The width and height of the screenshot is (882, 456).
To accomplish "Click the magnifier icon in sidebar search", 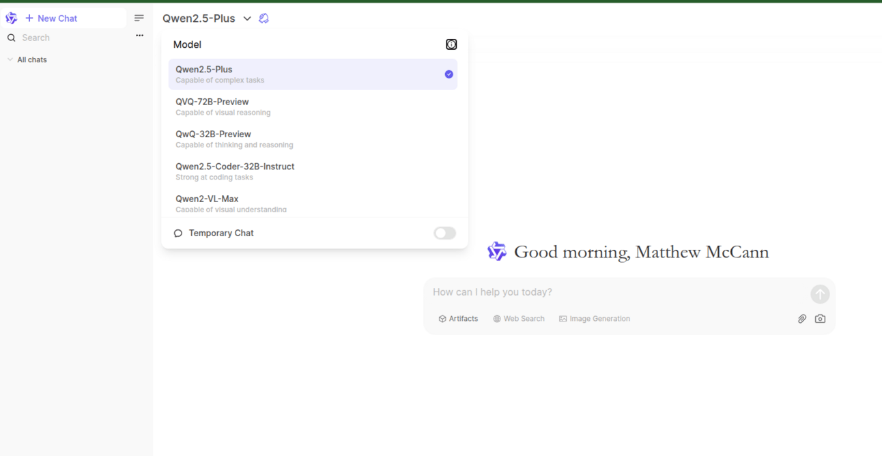I will [x=12, y=38].
